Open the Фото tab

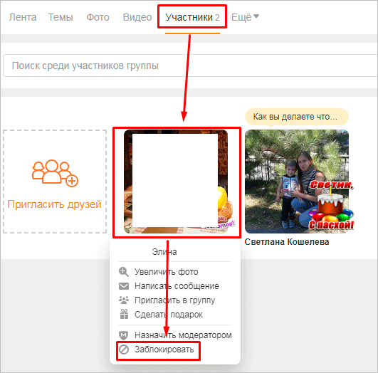[98, 17]
